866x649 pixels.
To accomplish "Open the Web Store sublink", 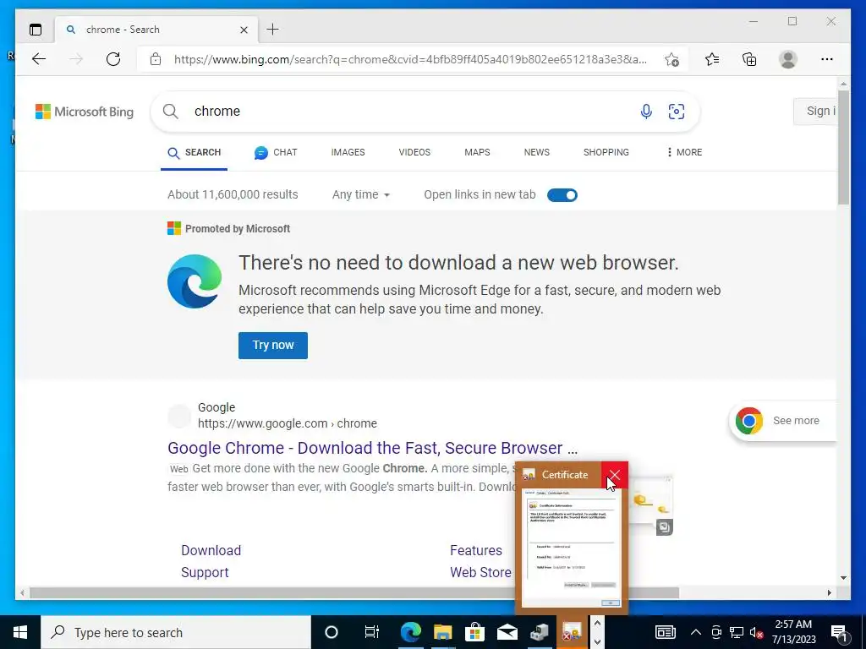I will pyautogui.click(x=480, y=572).
